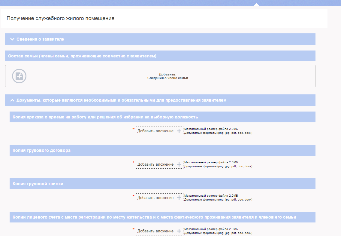341x236 pixels.
Task: Click plus icon under Копии лицевого счета
Action: (179, 231)
